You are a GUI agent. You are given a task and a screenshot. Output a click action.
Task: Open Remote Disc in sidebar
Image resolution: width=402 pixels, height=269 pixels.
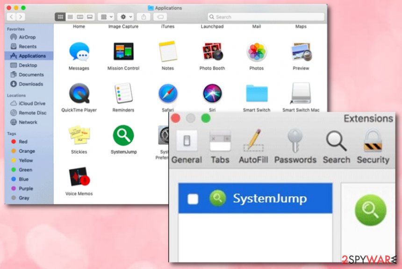pyautogui.click(x=29, y=113)
